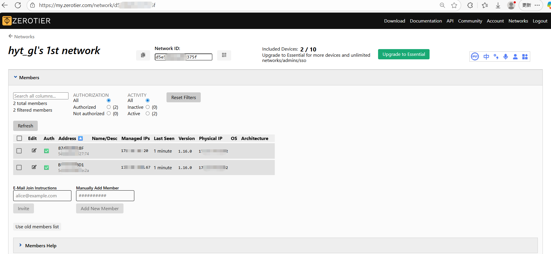This screenshot has height=254, width=551.
Task: Sort by Version column header
Action: point(186,138)
